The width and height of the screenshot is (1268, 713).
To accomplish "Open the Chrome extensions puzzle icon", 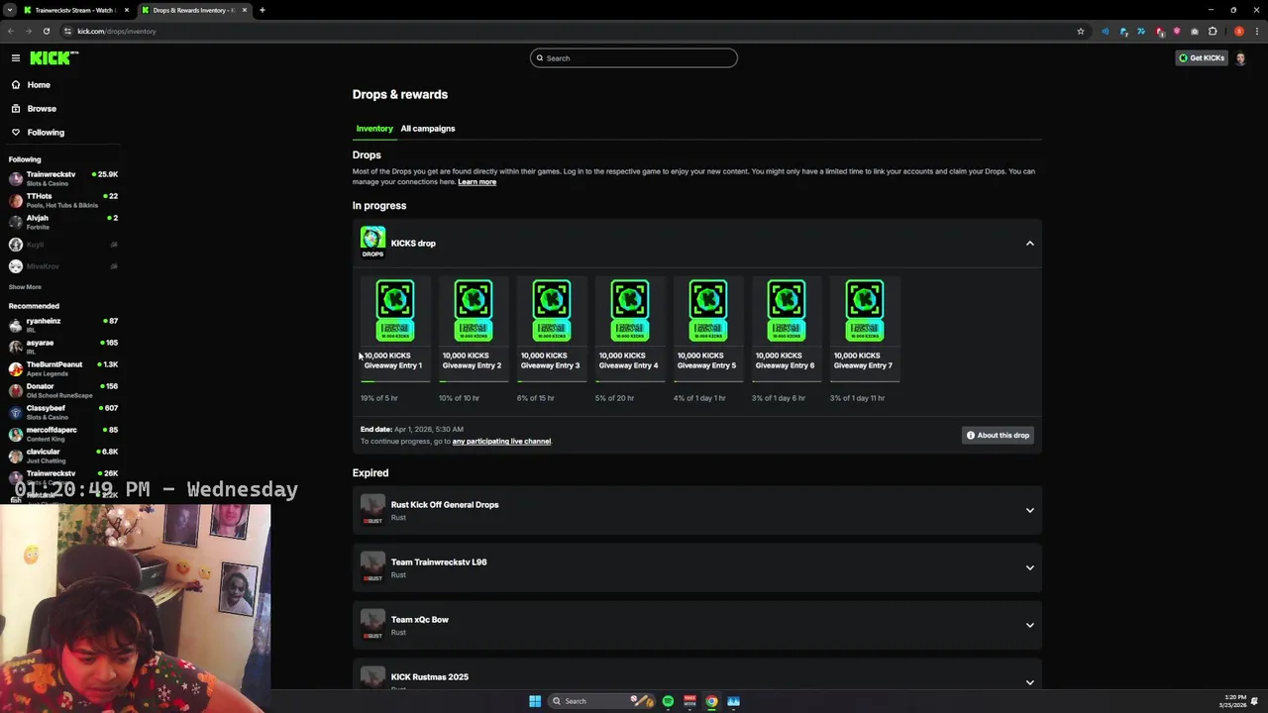I will click(1213, 31).
